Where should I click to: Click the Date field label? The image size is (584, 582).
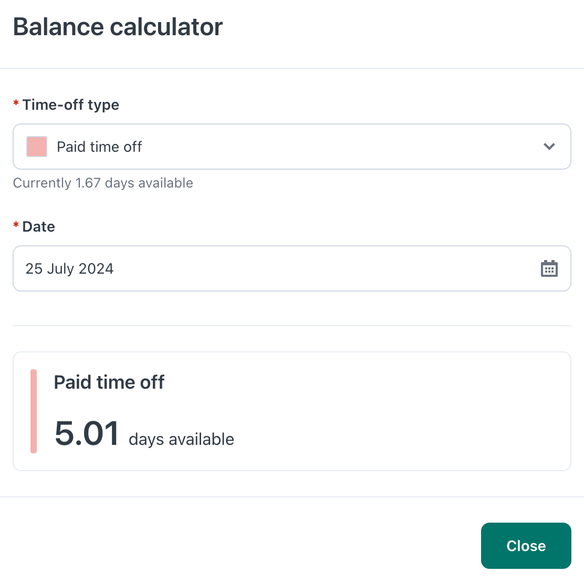pyautogui.click(x=39, y=226)
